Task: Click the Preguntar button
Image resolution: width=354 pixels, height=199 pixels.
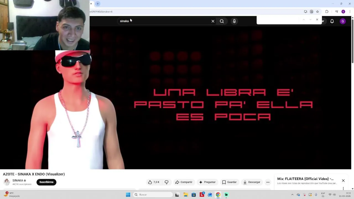Action: tap(207, 182)
